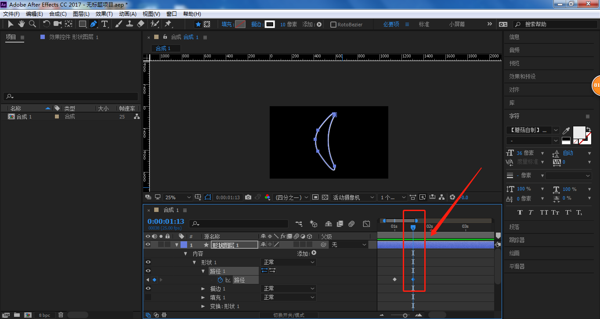Toggle the RotoBezier checkbox
The image size is (600, 319).
pos(333,25)
